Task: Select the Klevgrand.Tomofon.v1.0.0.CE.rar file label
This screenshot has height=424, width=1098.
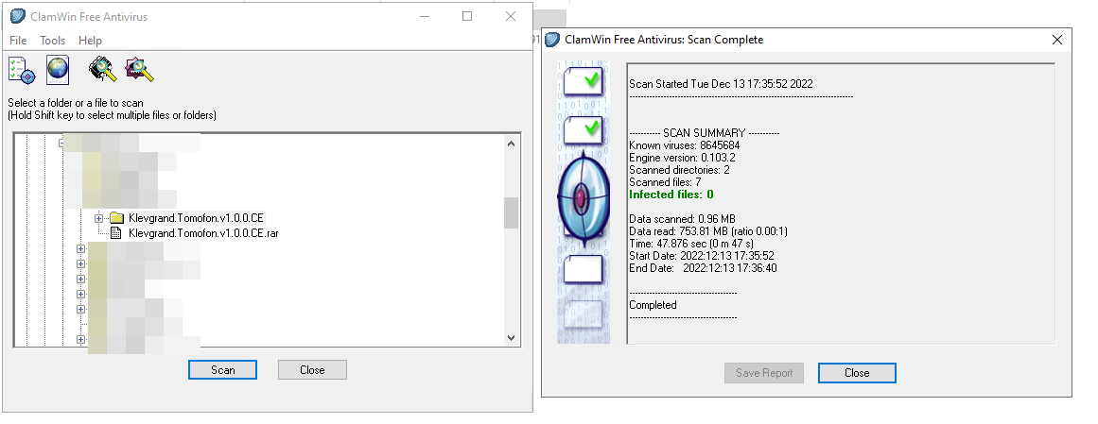Action: pyautogui.click(x=203, y=233)
